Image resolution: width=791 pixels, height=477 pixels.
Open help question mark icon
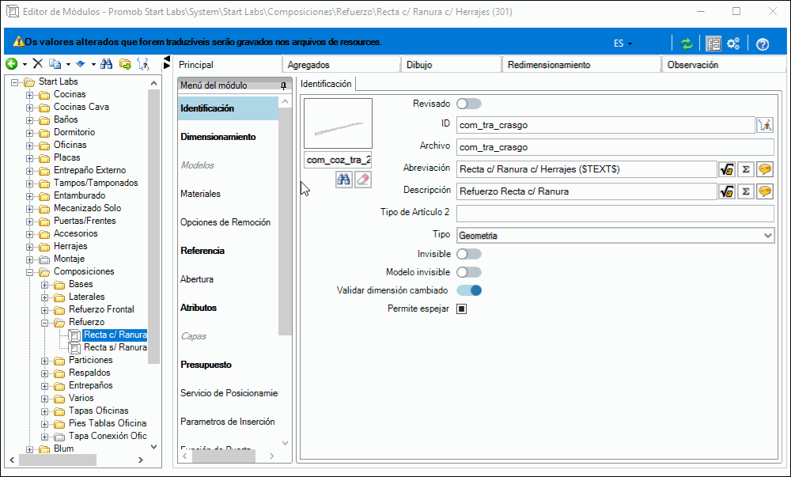[x=763, y=44]
